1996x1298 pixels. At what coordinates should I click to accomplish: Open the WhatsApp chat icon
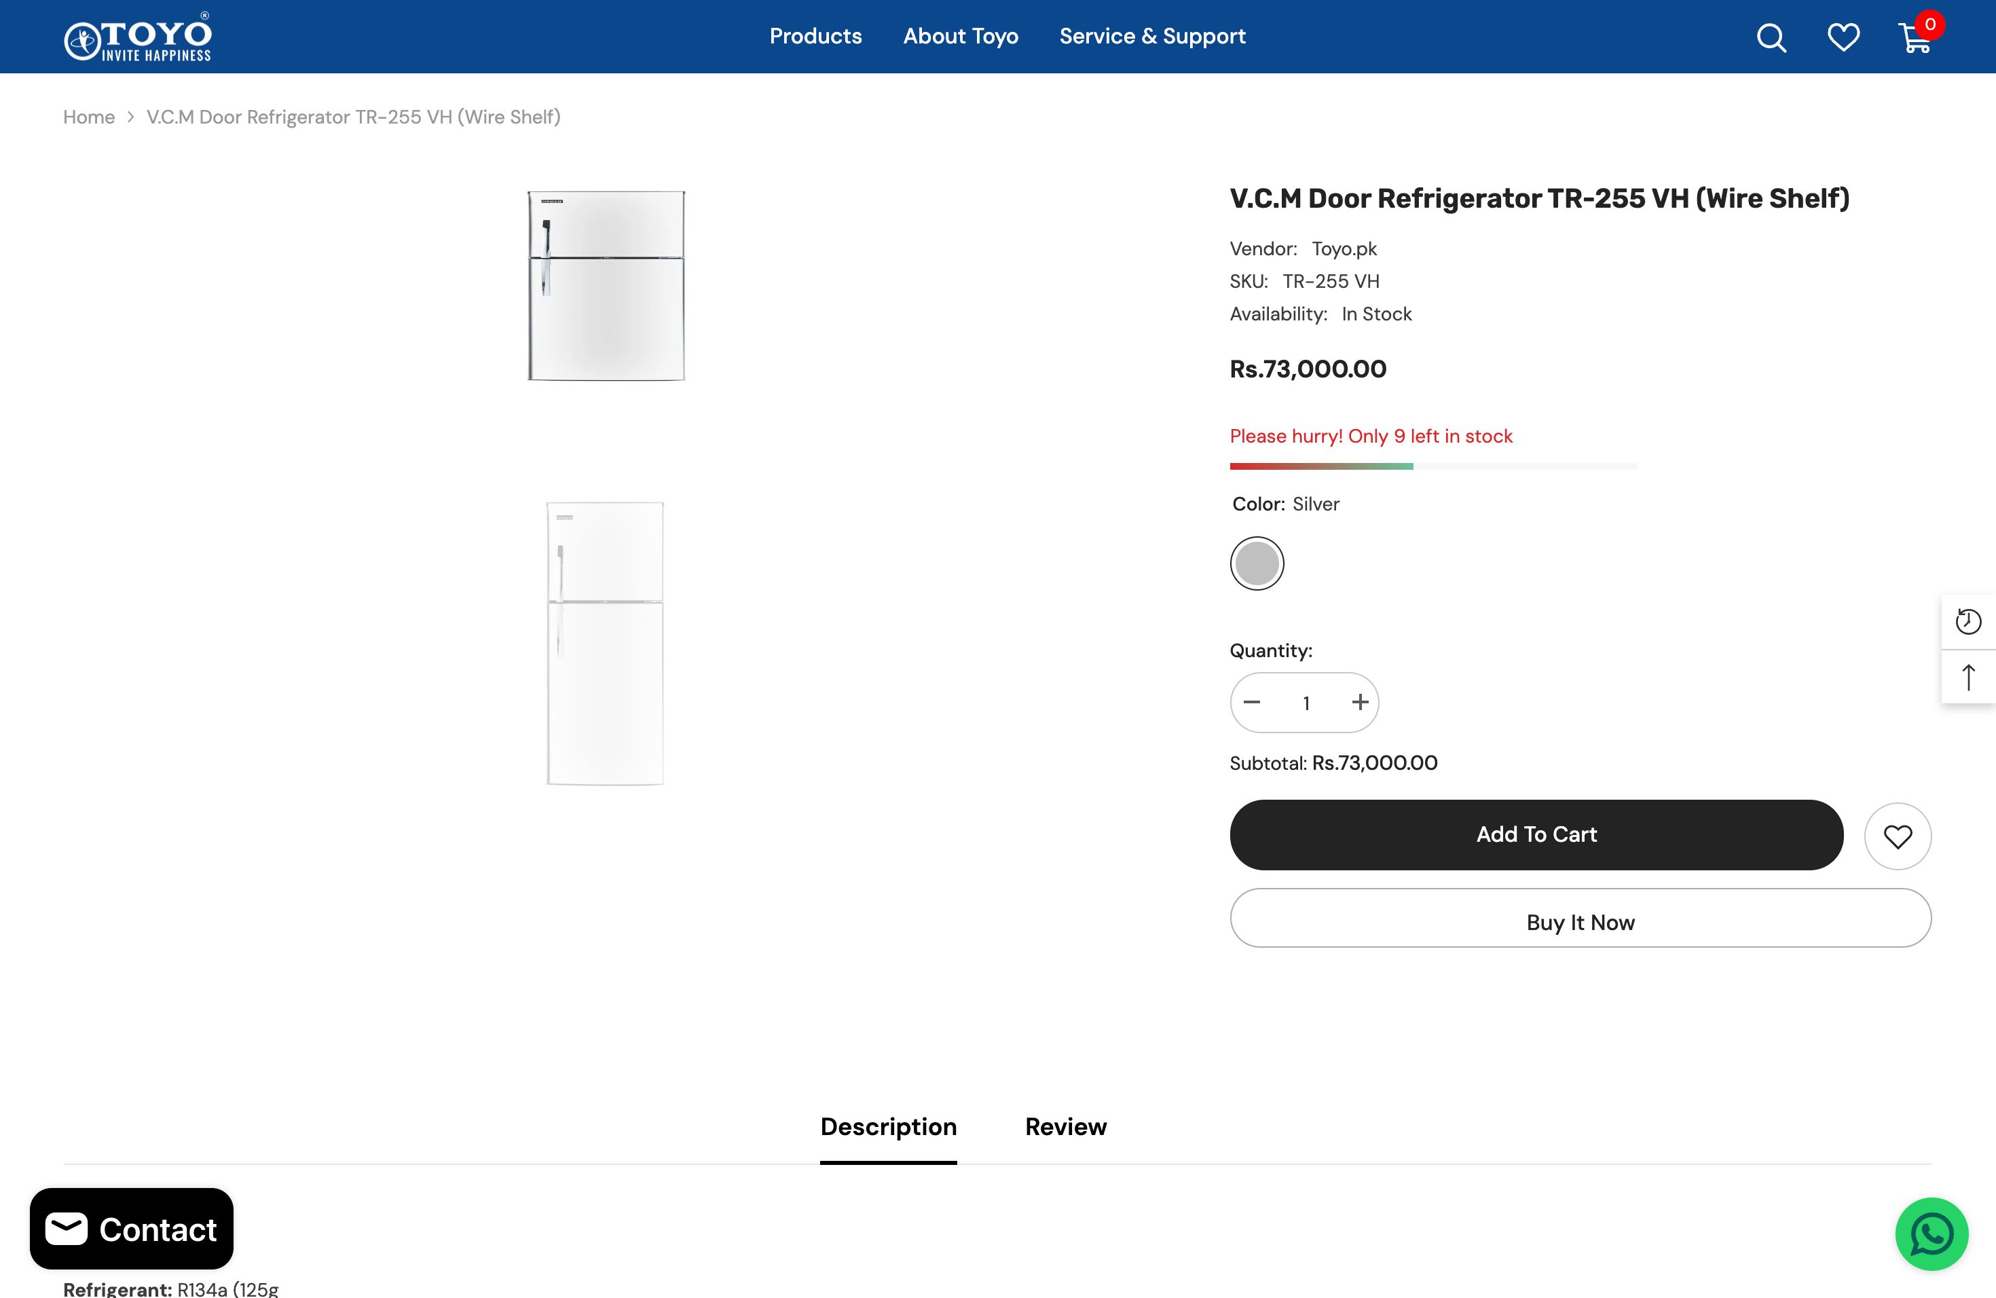tap(1932, 1234)
